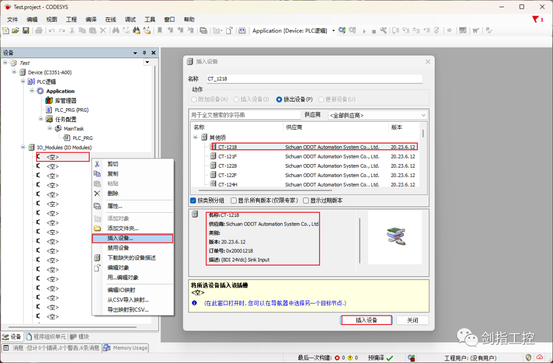553x363 pixels.
Task: Select the 拔出设备(P) radio button
Action: [x=279, y=99]
